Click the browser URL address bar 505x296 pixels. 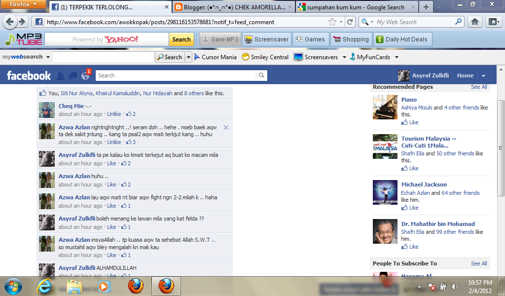click(x=187, y=22)
